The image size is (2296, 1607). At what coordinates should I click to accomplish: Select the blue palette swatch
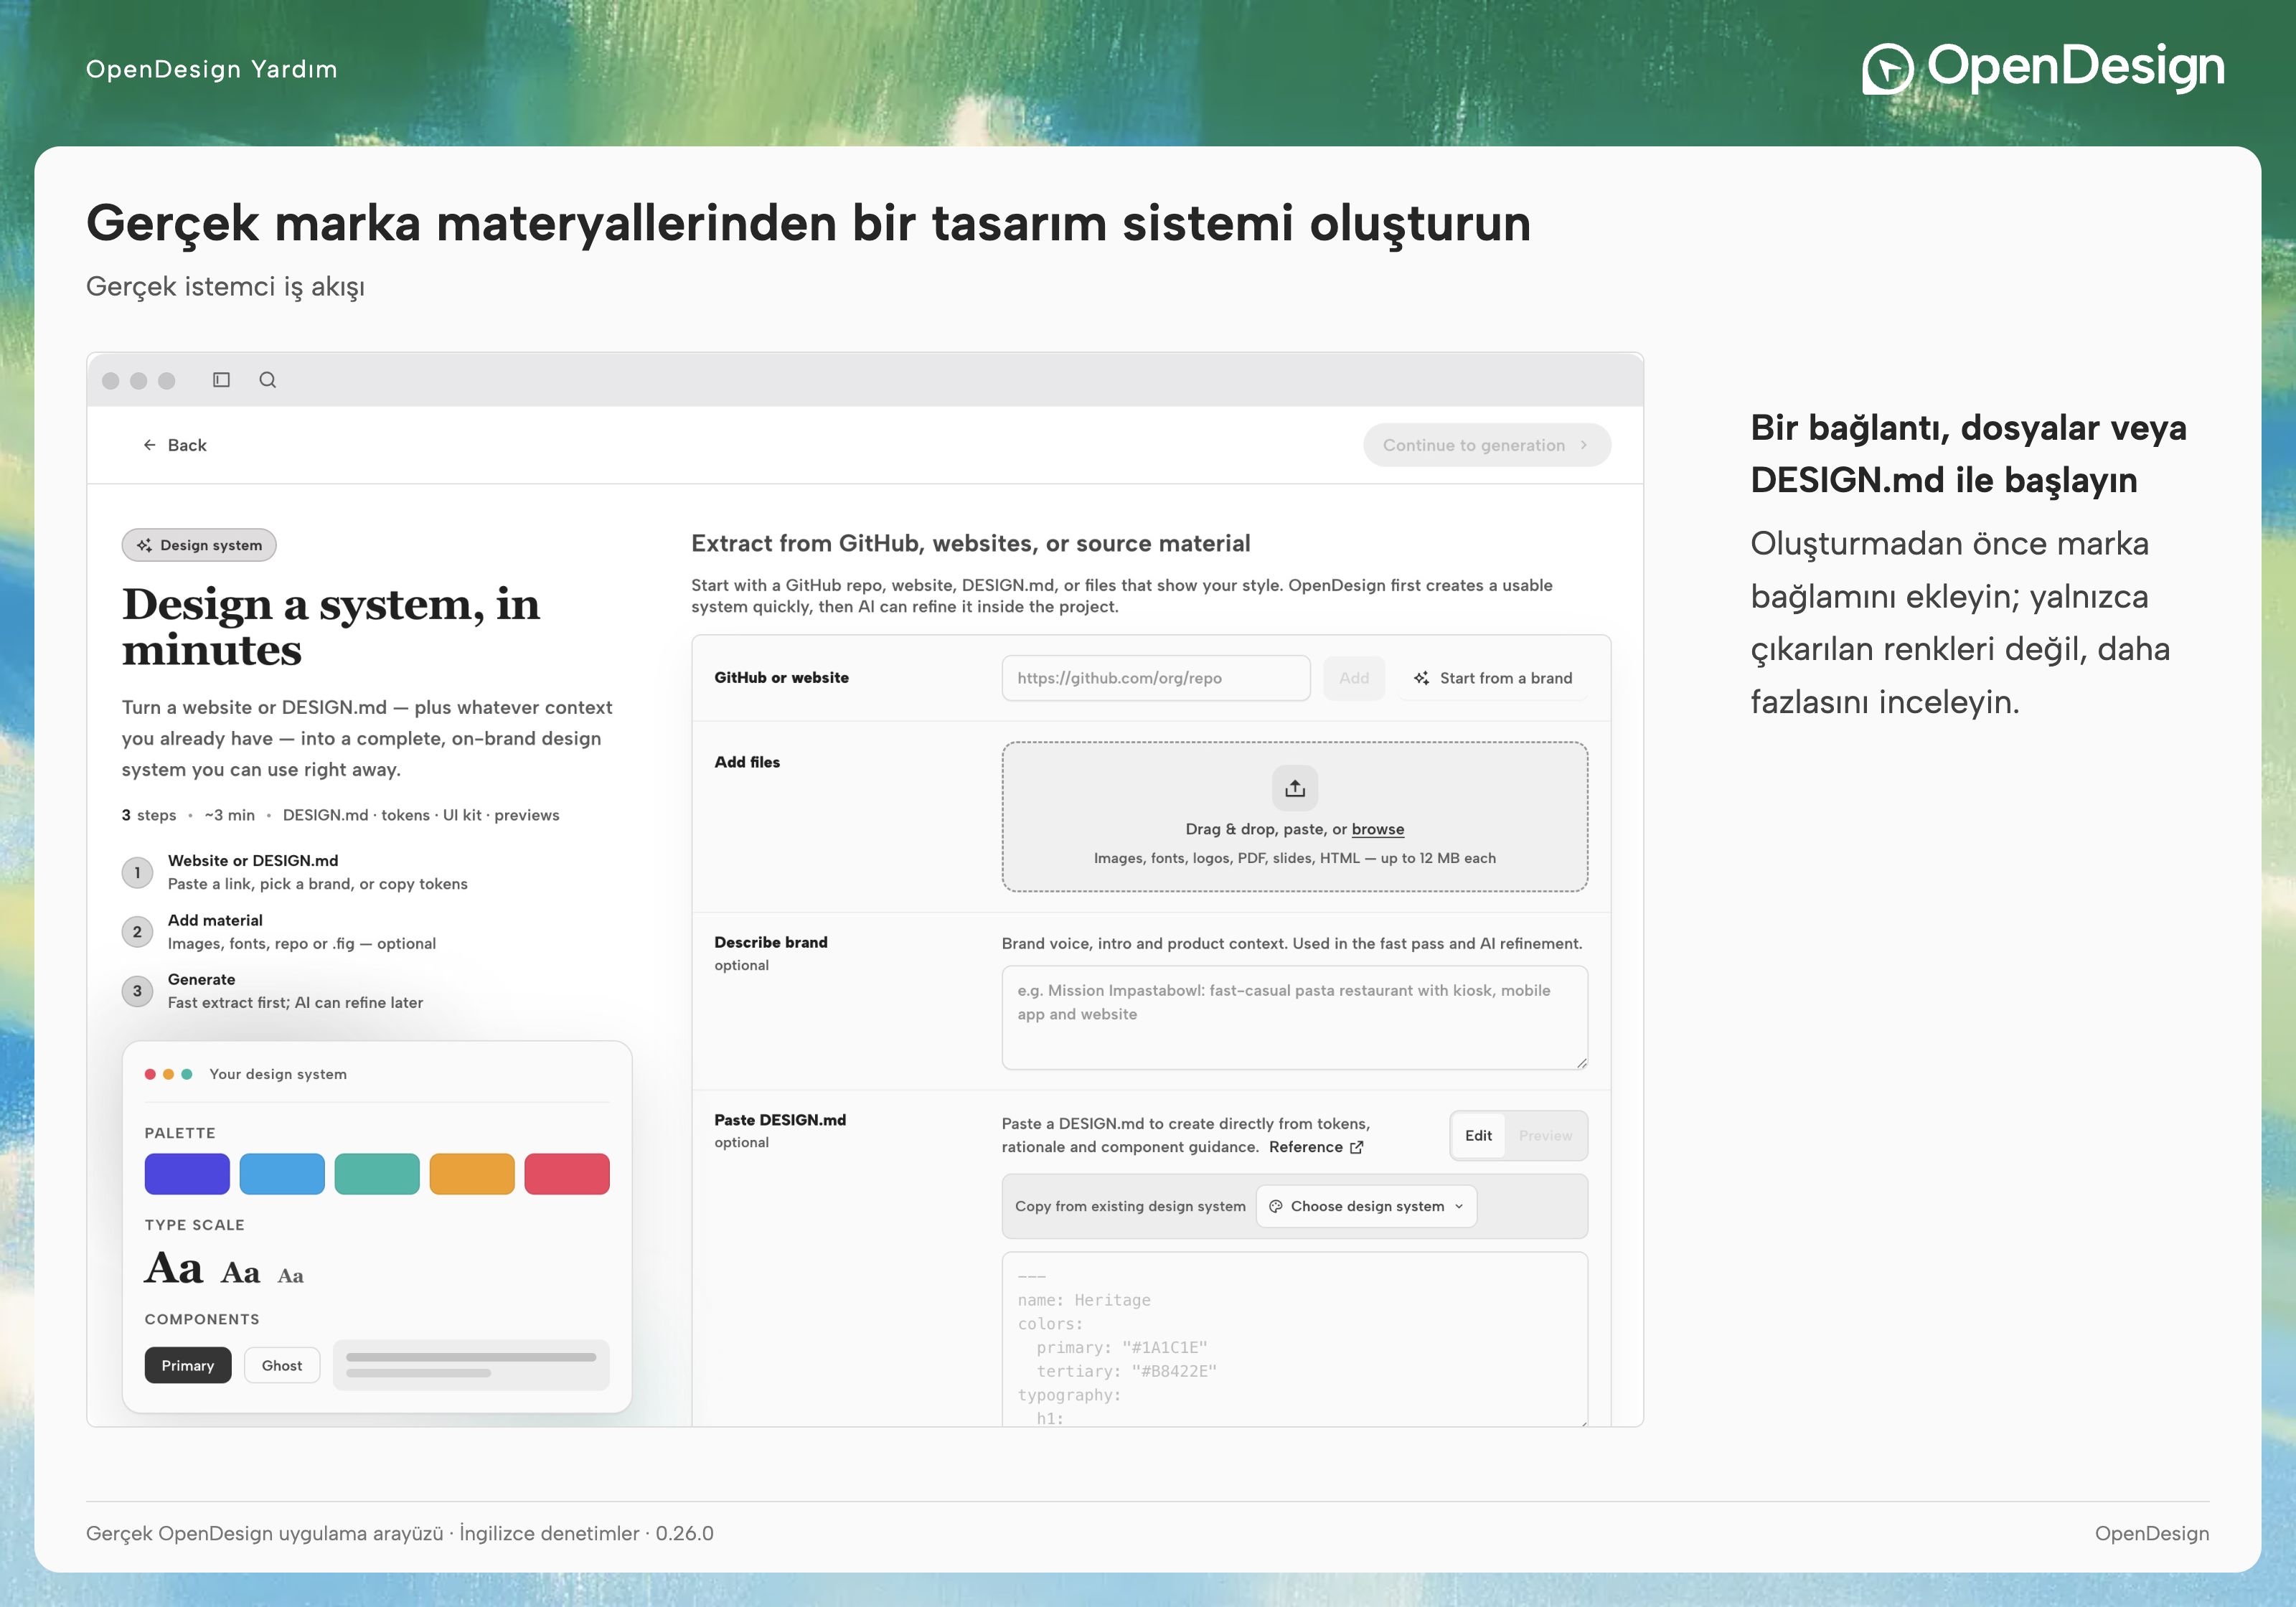tap(282, 1174)
